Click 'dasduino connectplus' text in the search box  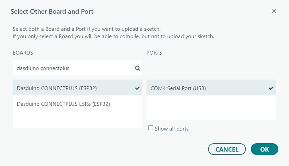43,68
